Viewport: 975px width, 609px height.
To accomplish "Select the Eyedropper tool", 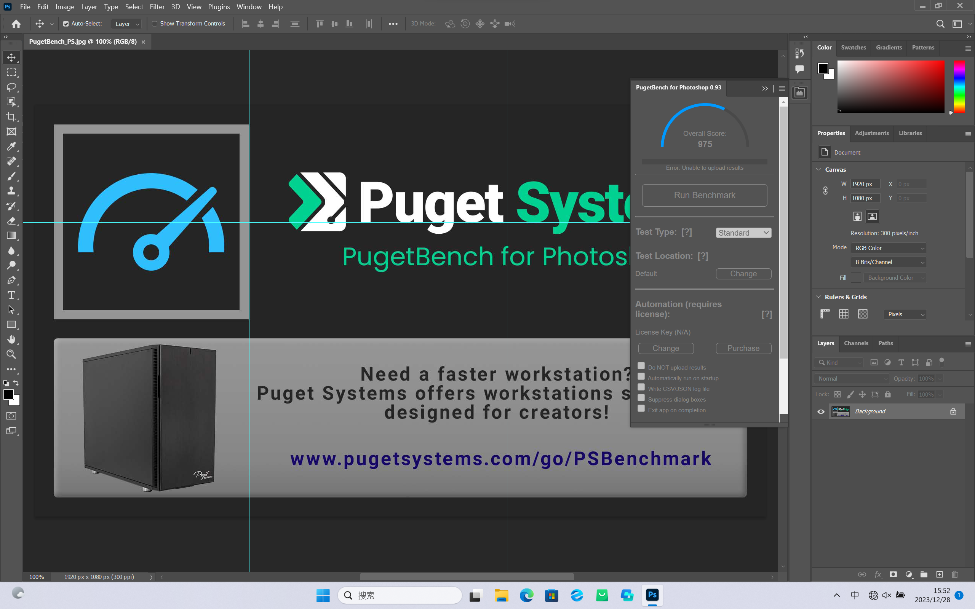I will tap(11, 147).
